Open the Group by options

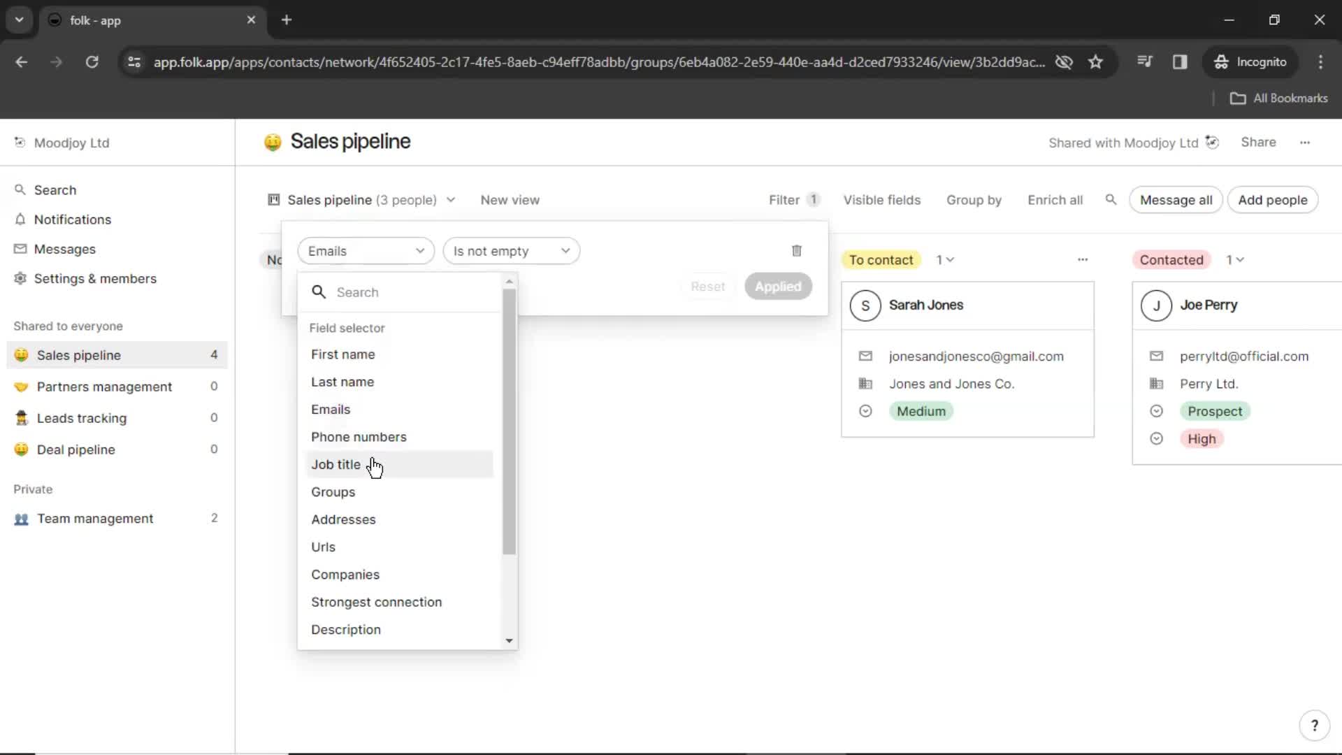point(974,200)
